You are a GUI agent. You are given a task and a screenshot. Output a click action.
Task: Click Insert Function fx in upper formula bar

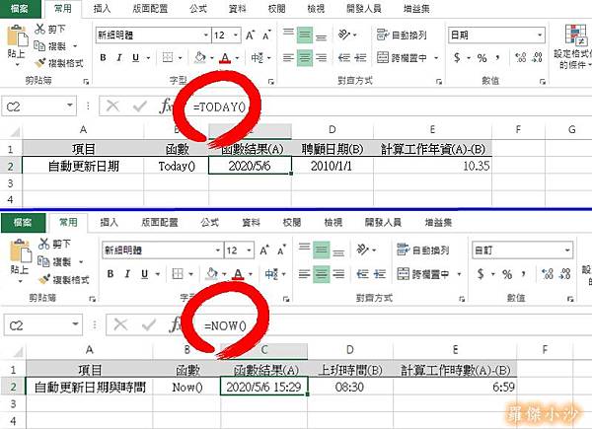point(166,107)
